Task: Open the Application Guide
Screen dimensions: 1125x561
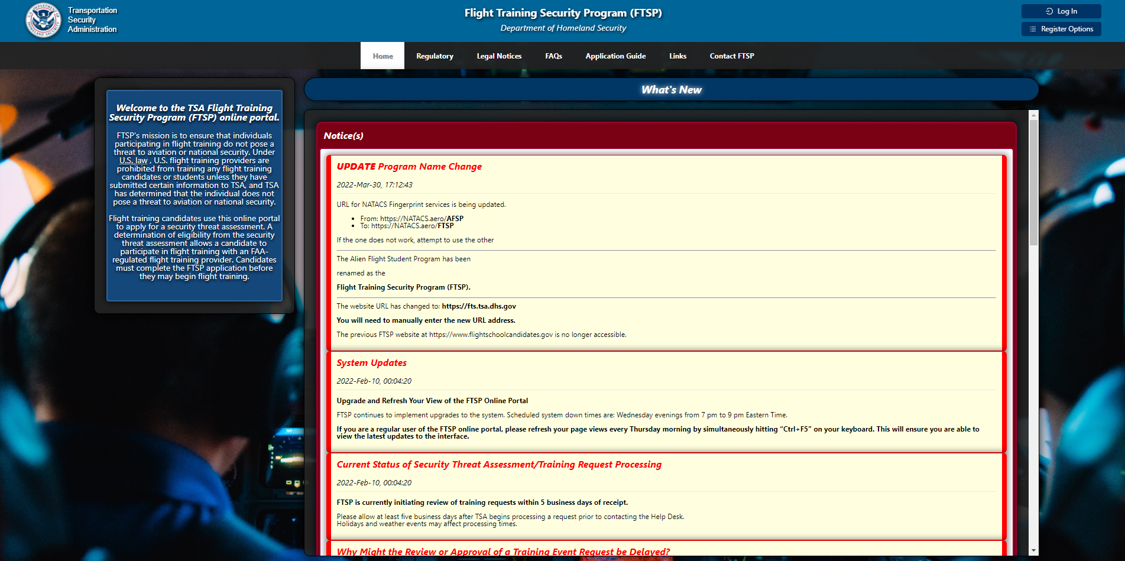Action: click(x=615, y=56)
